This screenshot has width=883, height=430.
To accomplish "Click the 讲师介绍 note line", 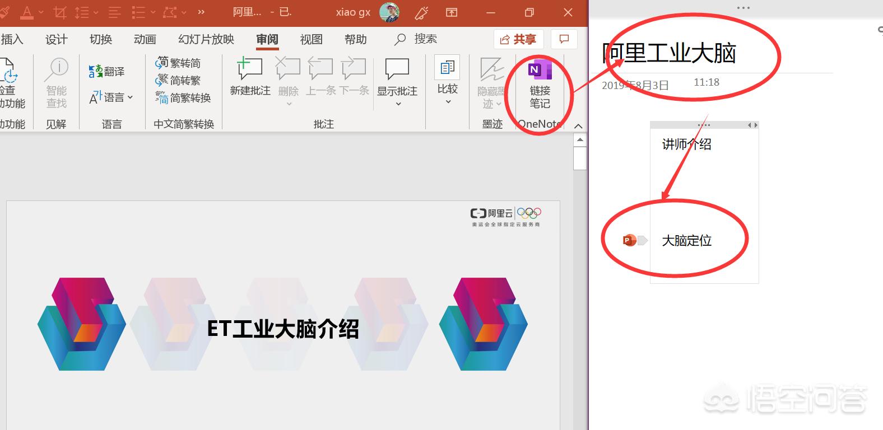I will (x=687, y=144).
